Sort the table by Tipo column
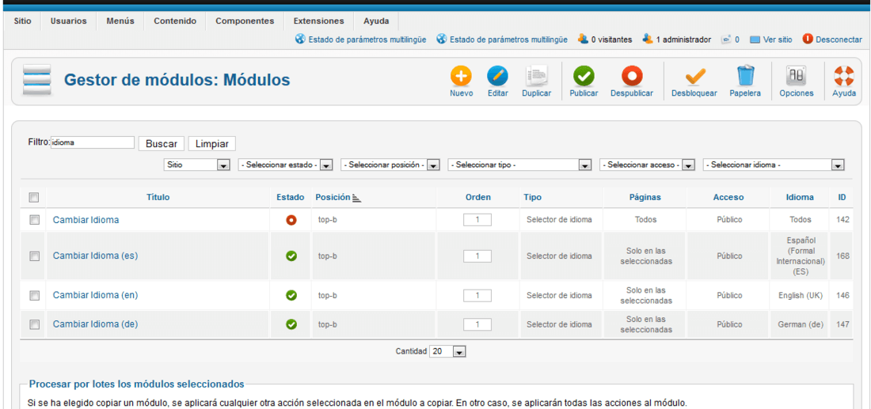Image resolution: width=871 pixels, height=409 pixels. point(532,197)
